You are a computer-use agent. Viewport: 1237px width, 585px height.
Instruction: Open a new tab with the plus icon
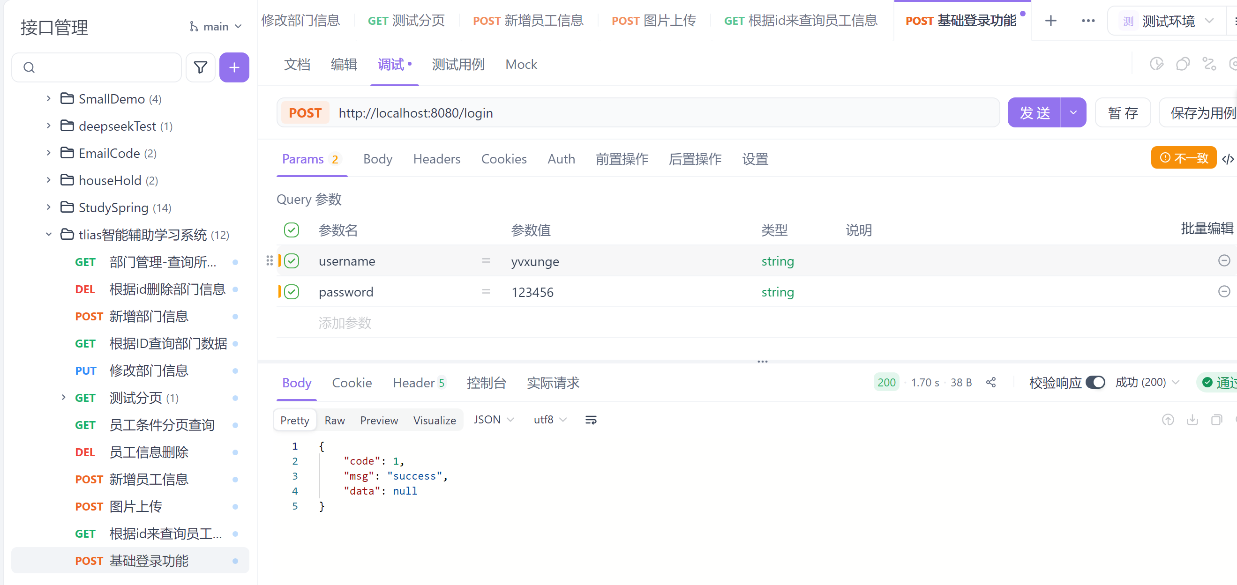point(1050,21)
